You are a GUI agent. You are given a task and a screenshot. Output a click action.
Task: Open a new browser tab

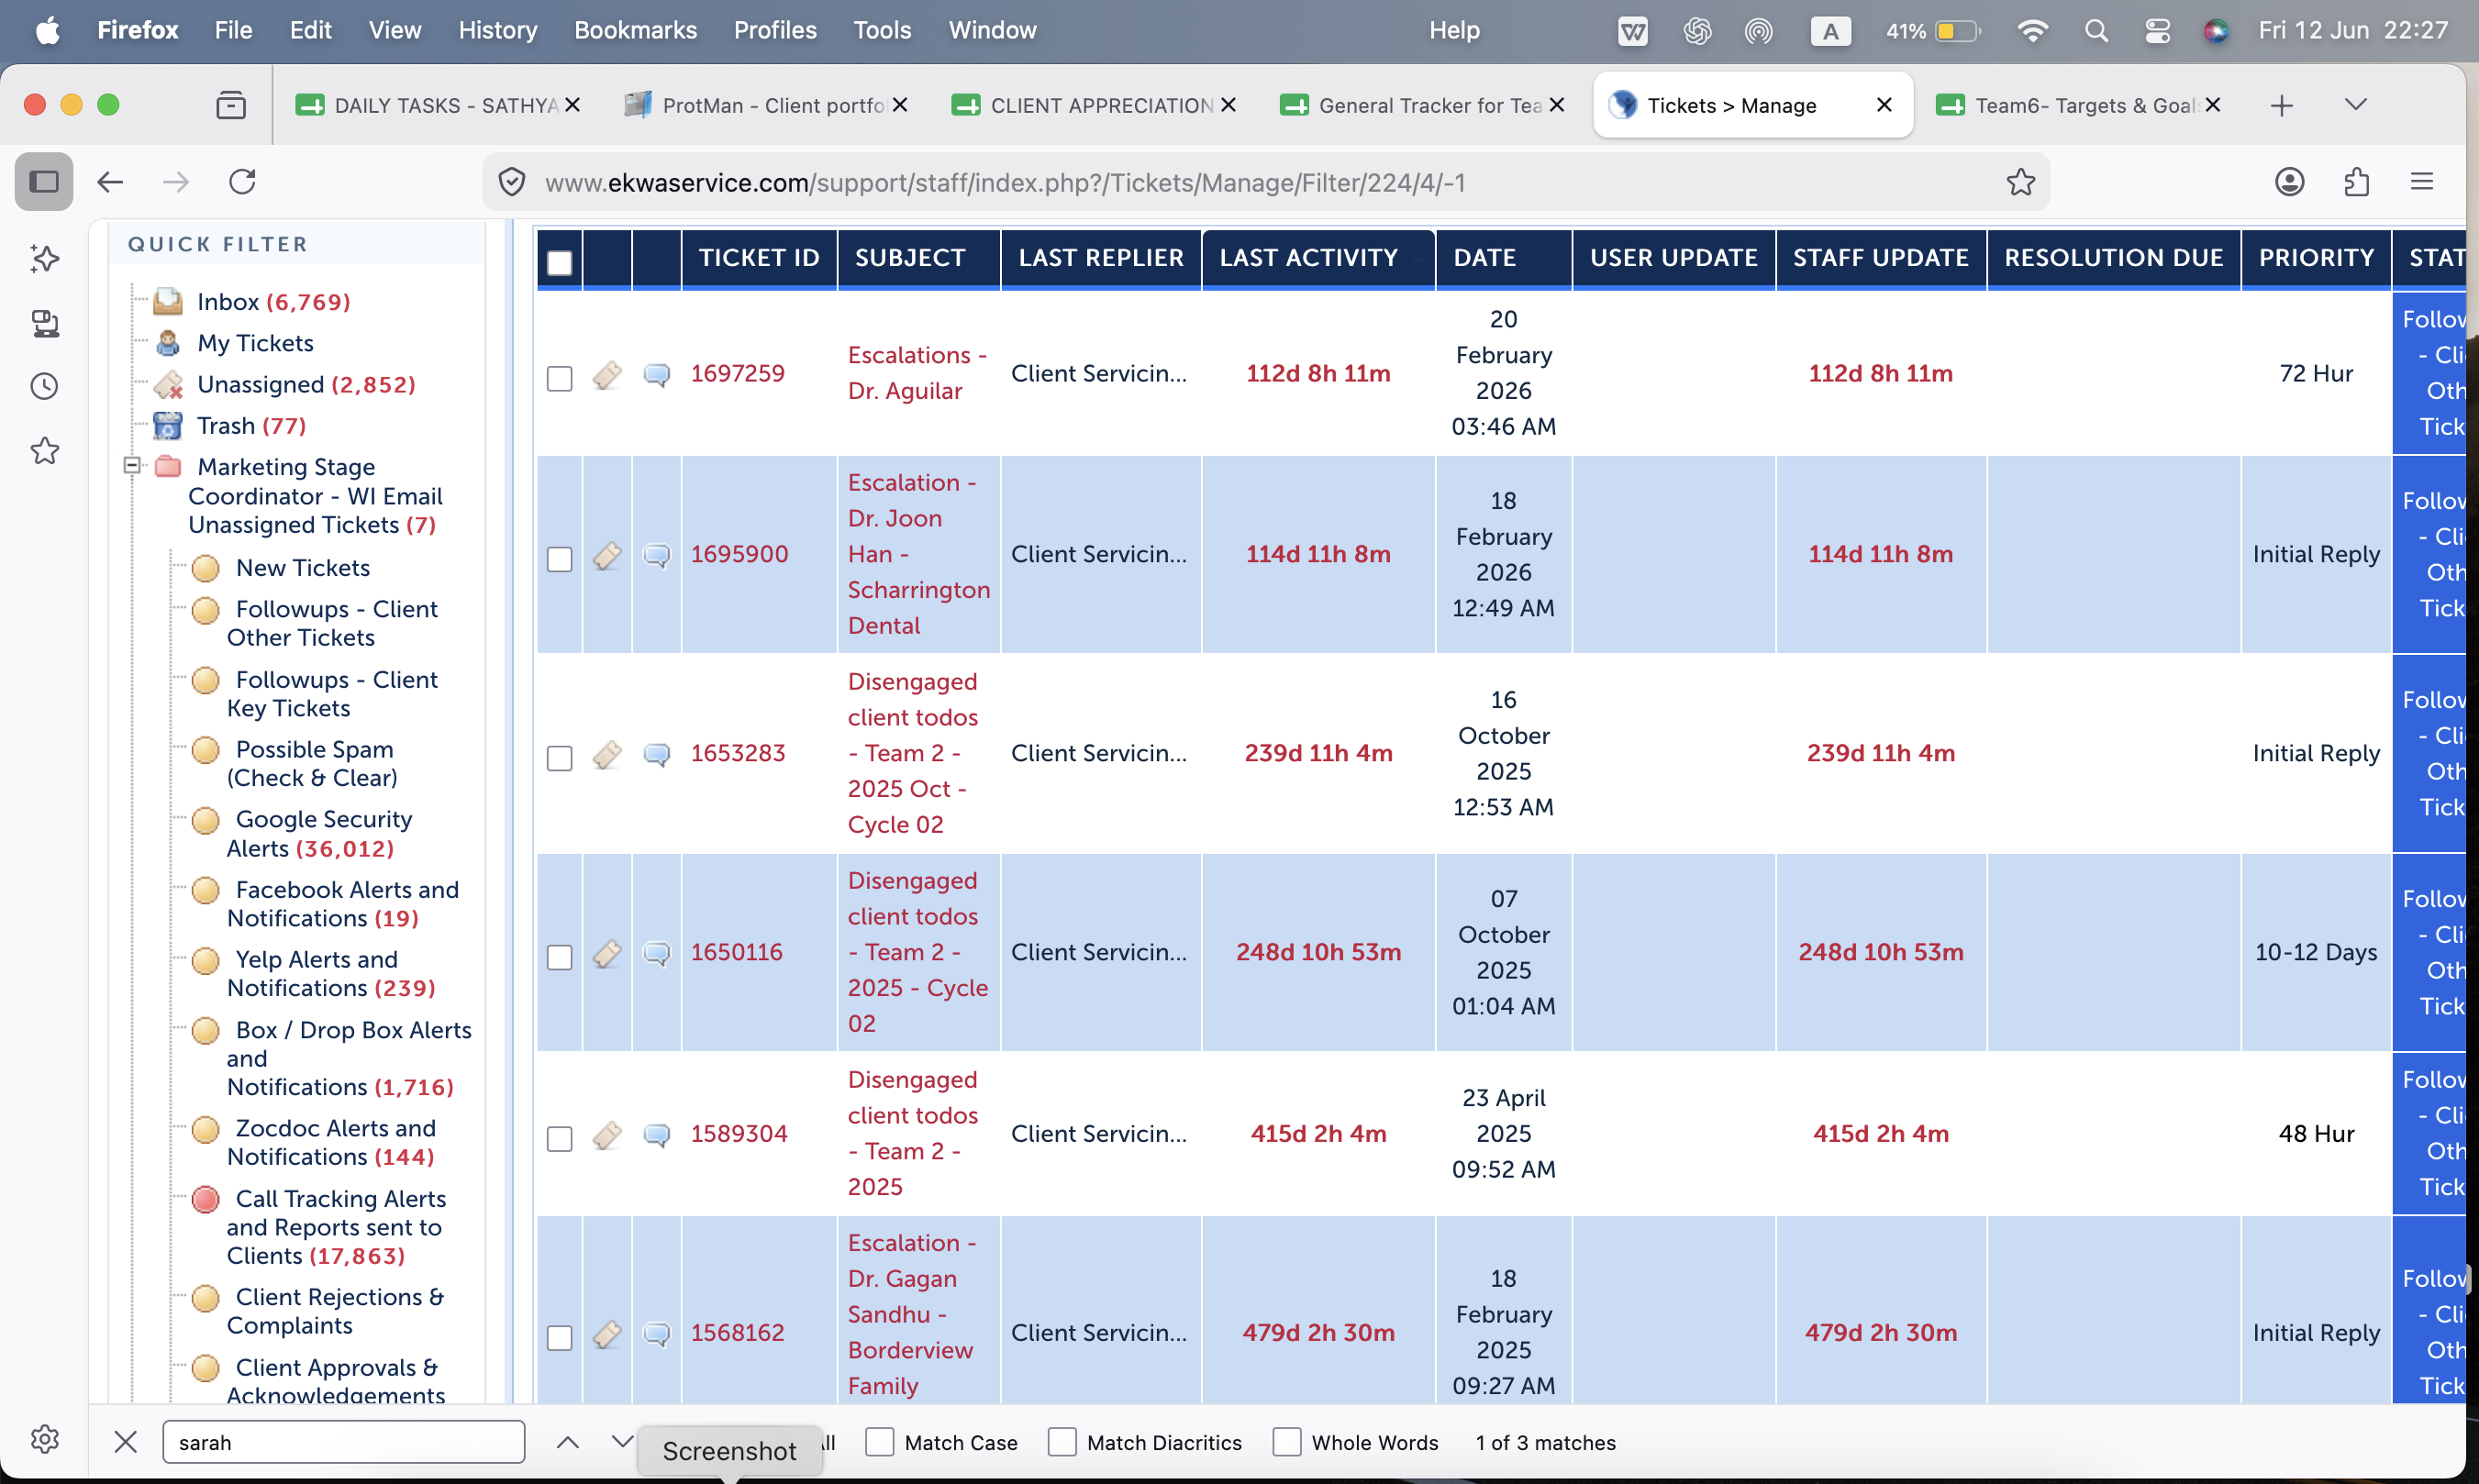tap(2281, 105)
